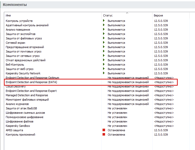This screenshot has width=195, height=150.
Task: Select Endpoint Detection and Response (KATA)
Action: [x=31, y=82]
